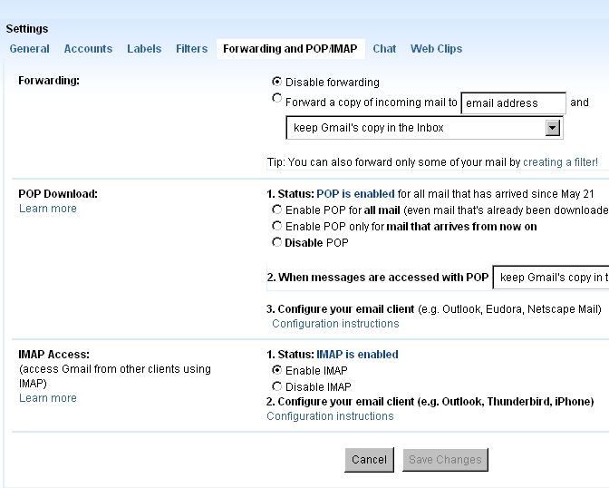Click the POP is enabled status text
Image resolution: width=609 pixels, height=488 pixels.
(x=355, y=194)
